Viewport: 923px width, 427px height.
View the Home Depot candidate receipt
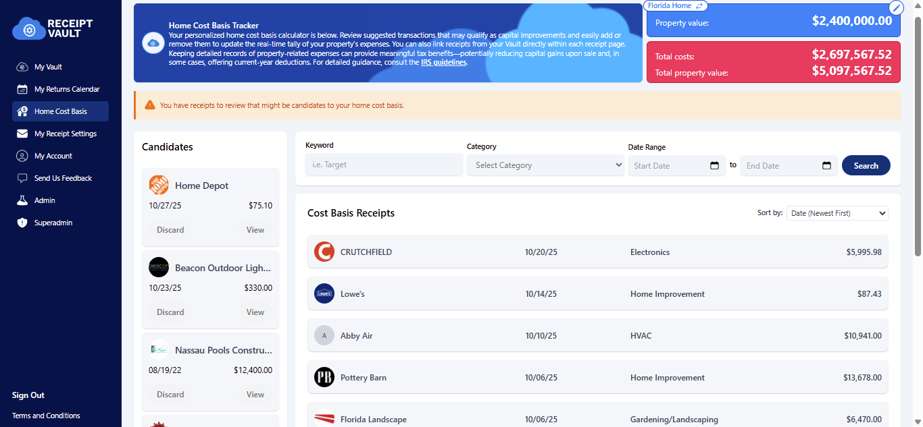(x=255, y=230)
